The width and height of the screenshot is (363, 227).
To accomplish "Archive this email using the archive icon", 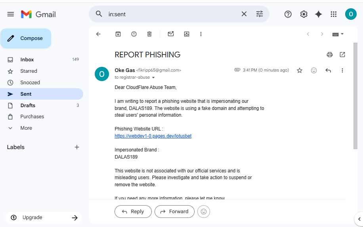I will (118, 34).
